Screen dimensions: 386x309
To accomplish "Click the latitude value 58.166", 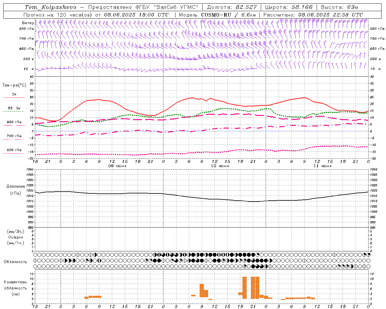I will pyautogui.click(x=302, y=7).
